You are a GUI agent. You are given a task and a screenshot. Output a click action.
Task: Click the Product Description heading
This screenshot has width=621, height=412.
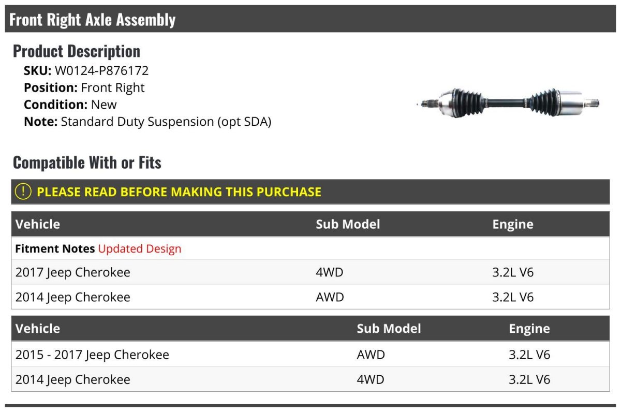pos(77,51)
